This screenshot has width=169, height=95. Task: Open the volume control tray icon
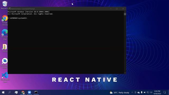151,92
